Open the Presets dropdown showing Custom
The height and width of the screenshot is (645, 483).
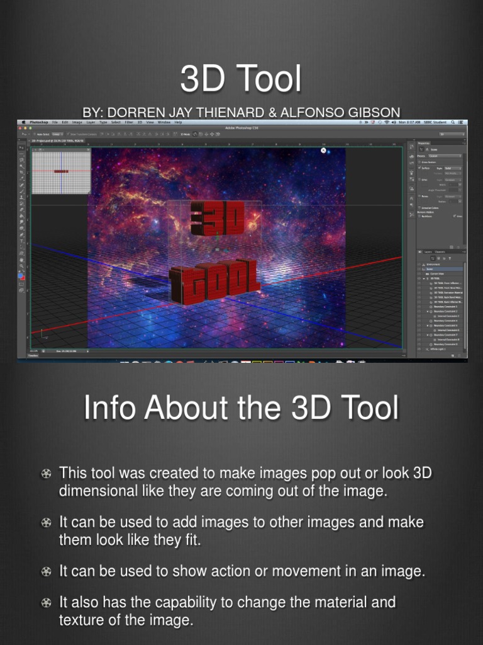click(x=445, y=156)
